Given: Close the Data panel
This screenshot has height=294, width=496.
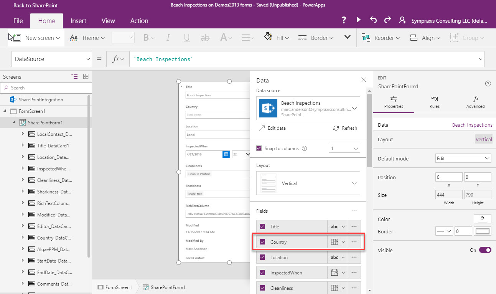Looking at the screenshot, I should (364, 80).
